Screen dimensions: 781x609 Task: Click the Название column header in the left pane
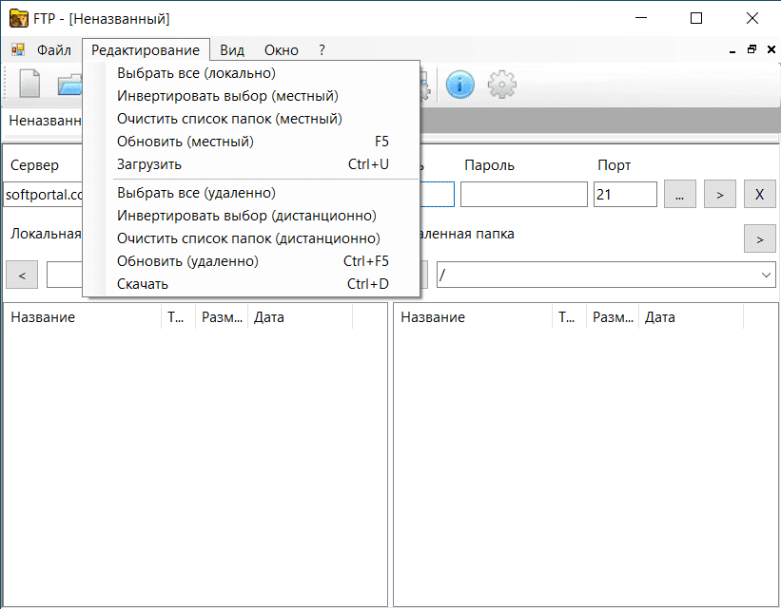(x=82, y=317)
